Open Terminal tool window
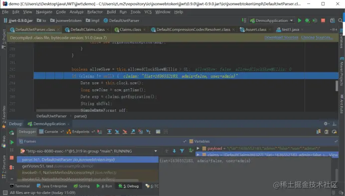The width and height of the screenshot is (345, 196). pyautogui.click(x=20, y=186)
